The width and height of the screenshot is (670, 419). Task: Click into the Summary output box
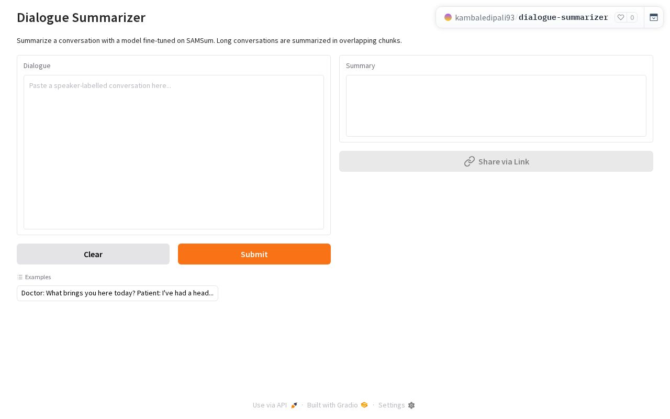496,106
